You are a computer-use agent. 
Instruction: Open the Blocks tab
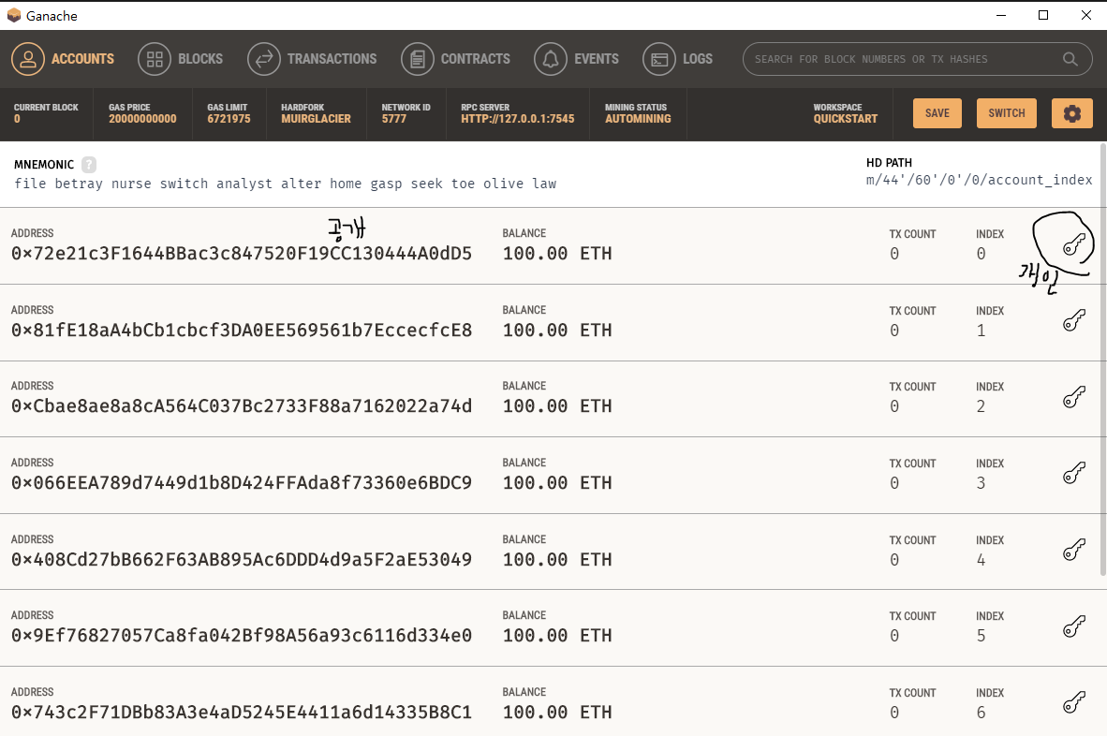coord(180,59)
